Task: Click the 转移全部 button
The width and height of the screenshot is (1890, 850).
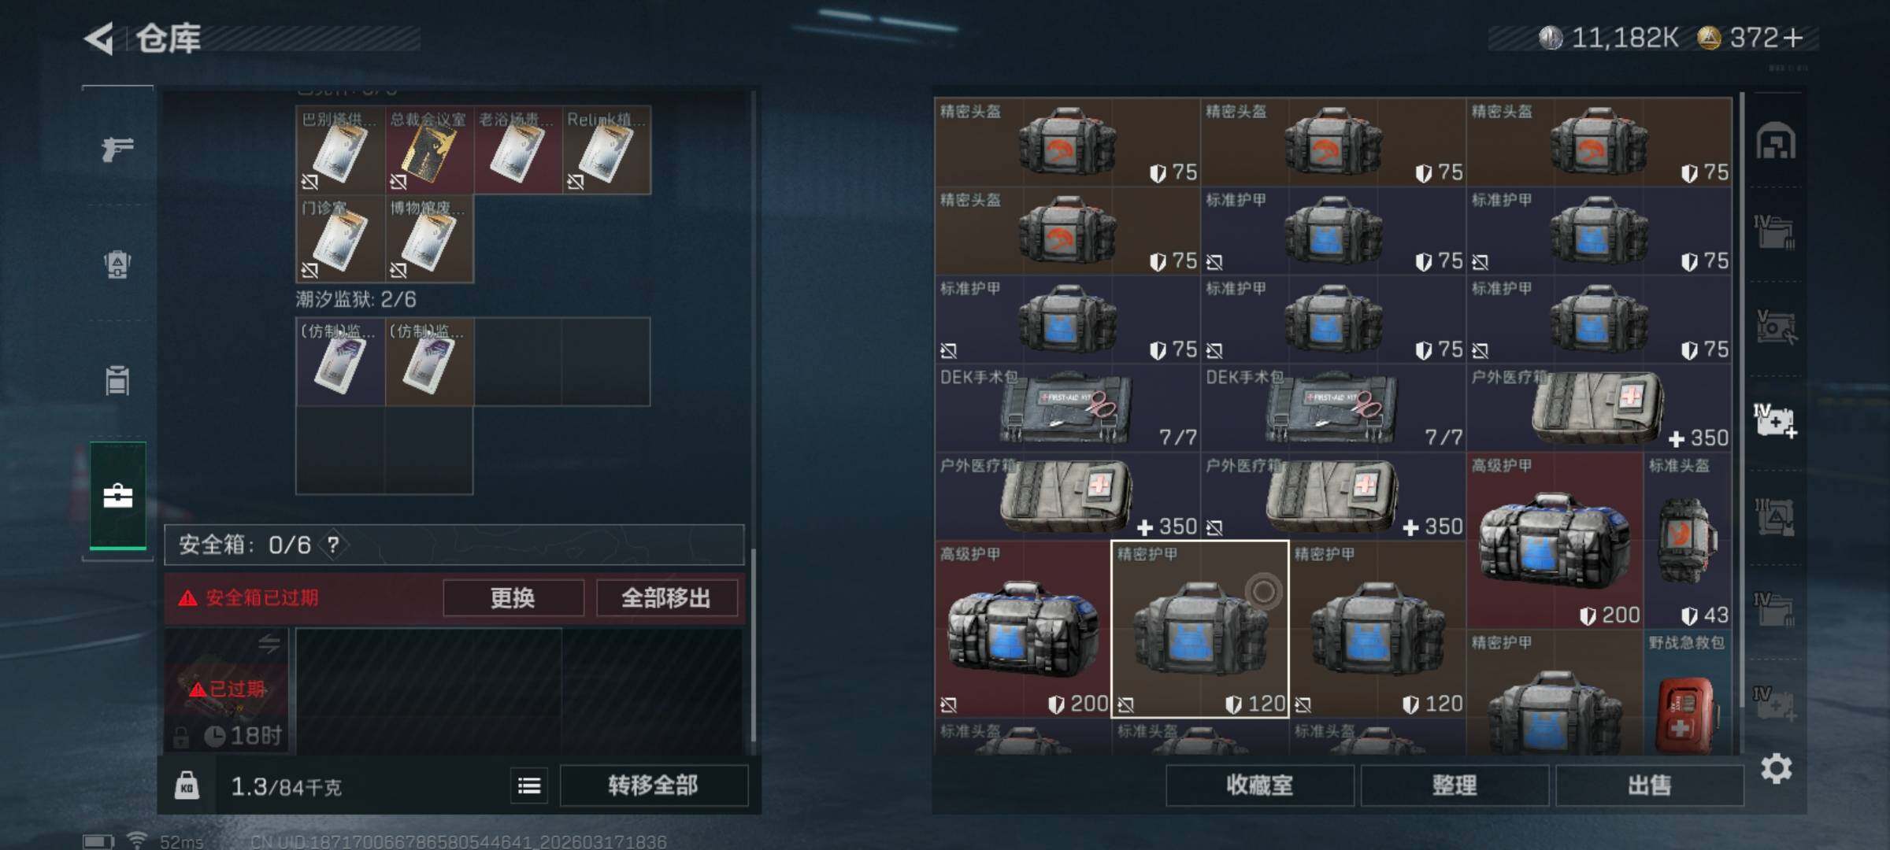Action: [654, 785]
